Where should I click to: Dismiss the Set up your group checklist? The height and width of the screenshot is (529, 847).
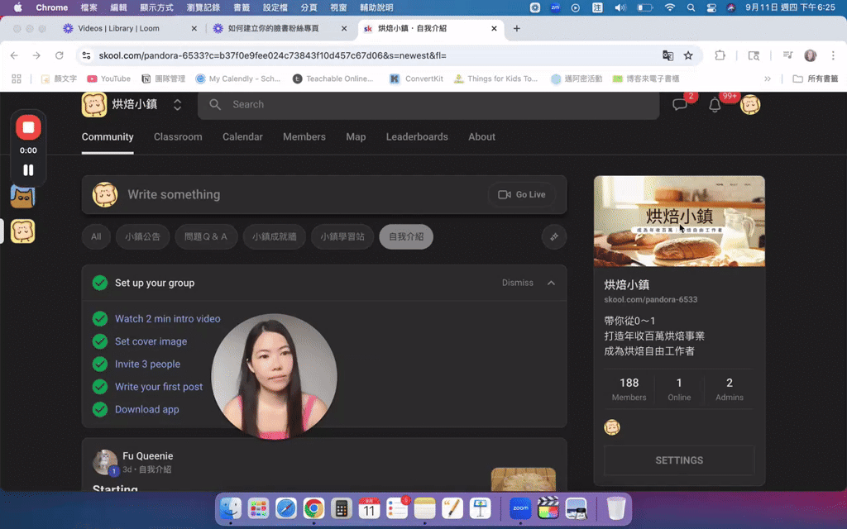tap(517, 282)
